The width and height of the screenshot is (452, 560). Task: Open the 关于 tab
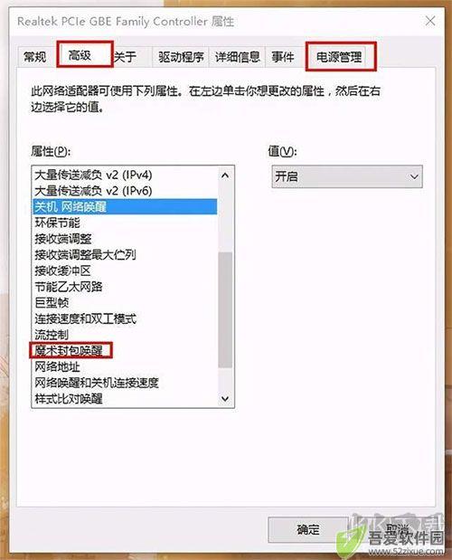(126, 57)
